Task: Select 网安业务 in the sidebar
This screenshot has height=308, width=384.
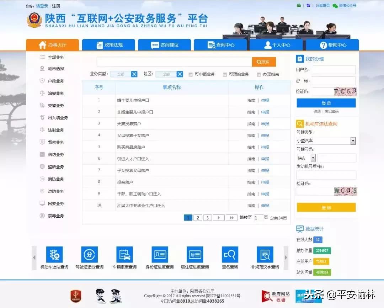Action: click(x=56, y=203)
